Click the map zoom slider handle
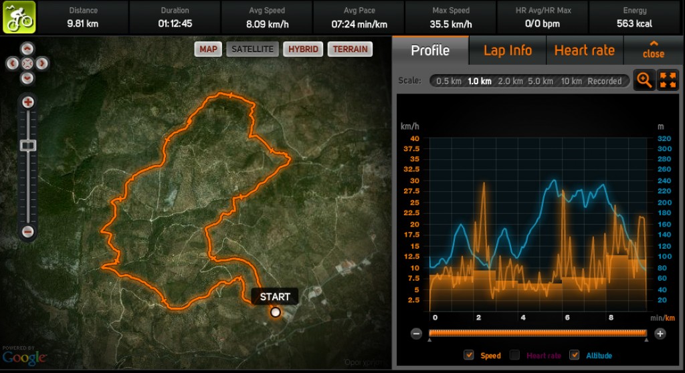685x373 pixels. (28, 146)
